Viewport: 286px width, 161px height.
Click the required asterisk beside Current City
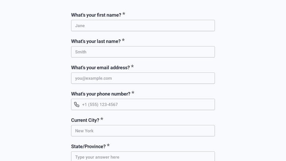point(102,119)
